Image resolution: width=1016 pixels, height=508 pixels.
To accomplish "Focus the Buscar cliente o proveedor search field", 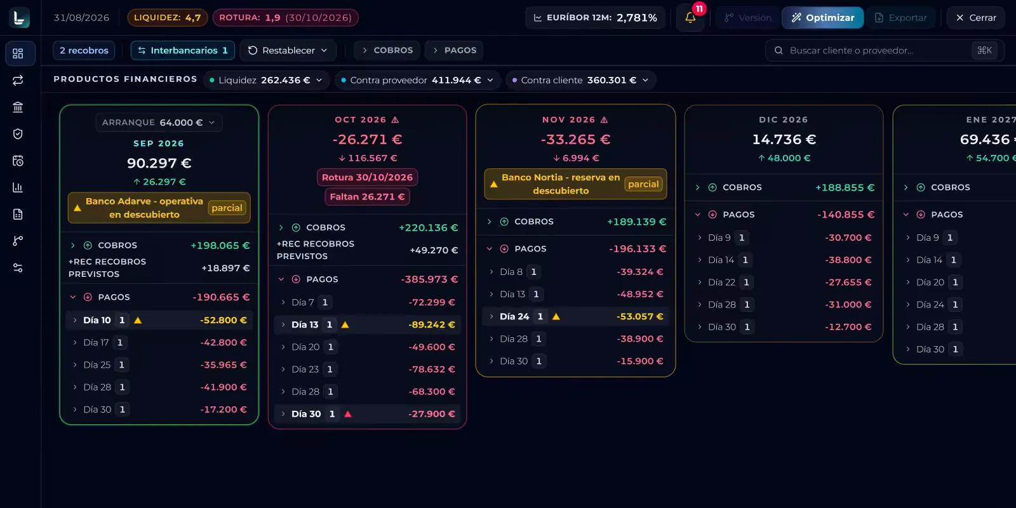I will [x=885, y=50].
